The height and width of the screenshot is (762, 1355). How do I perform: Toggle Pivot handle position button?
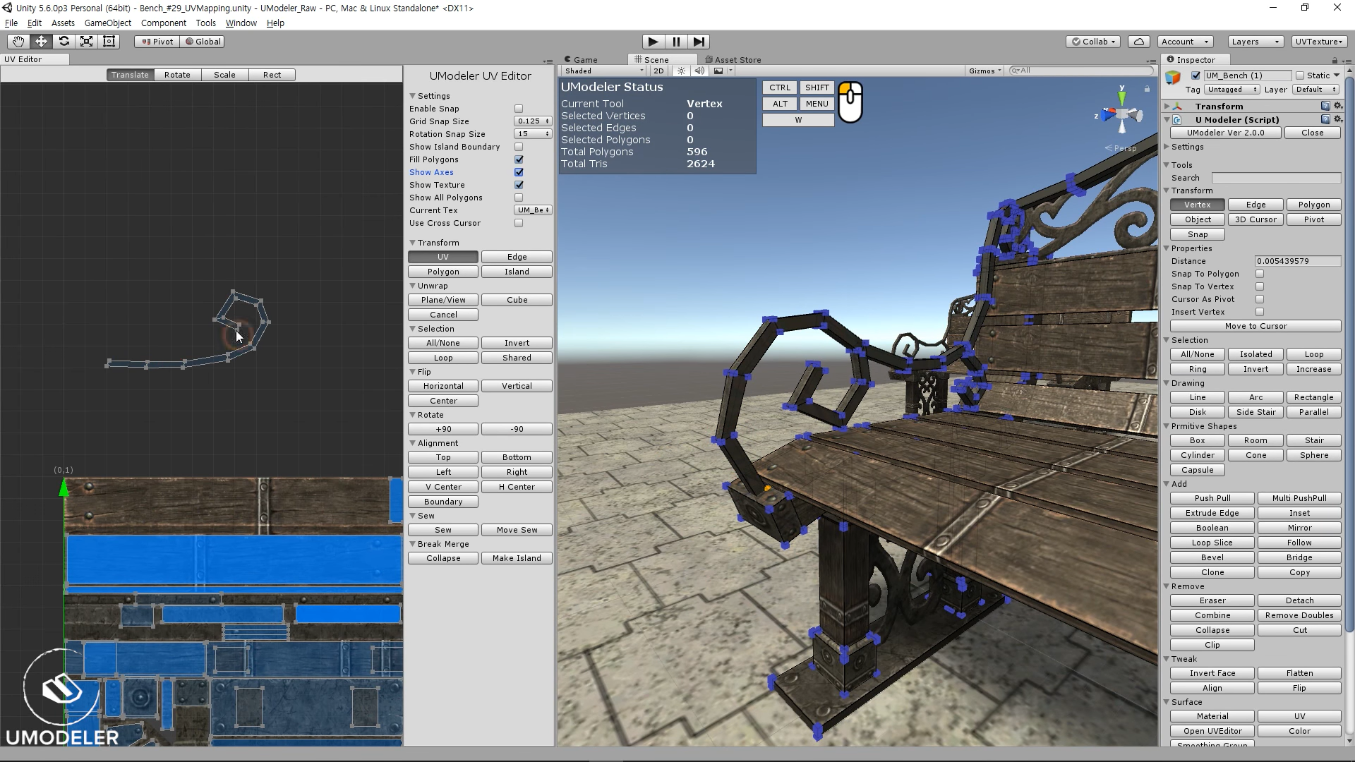[157, 42]
